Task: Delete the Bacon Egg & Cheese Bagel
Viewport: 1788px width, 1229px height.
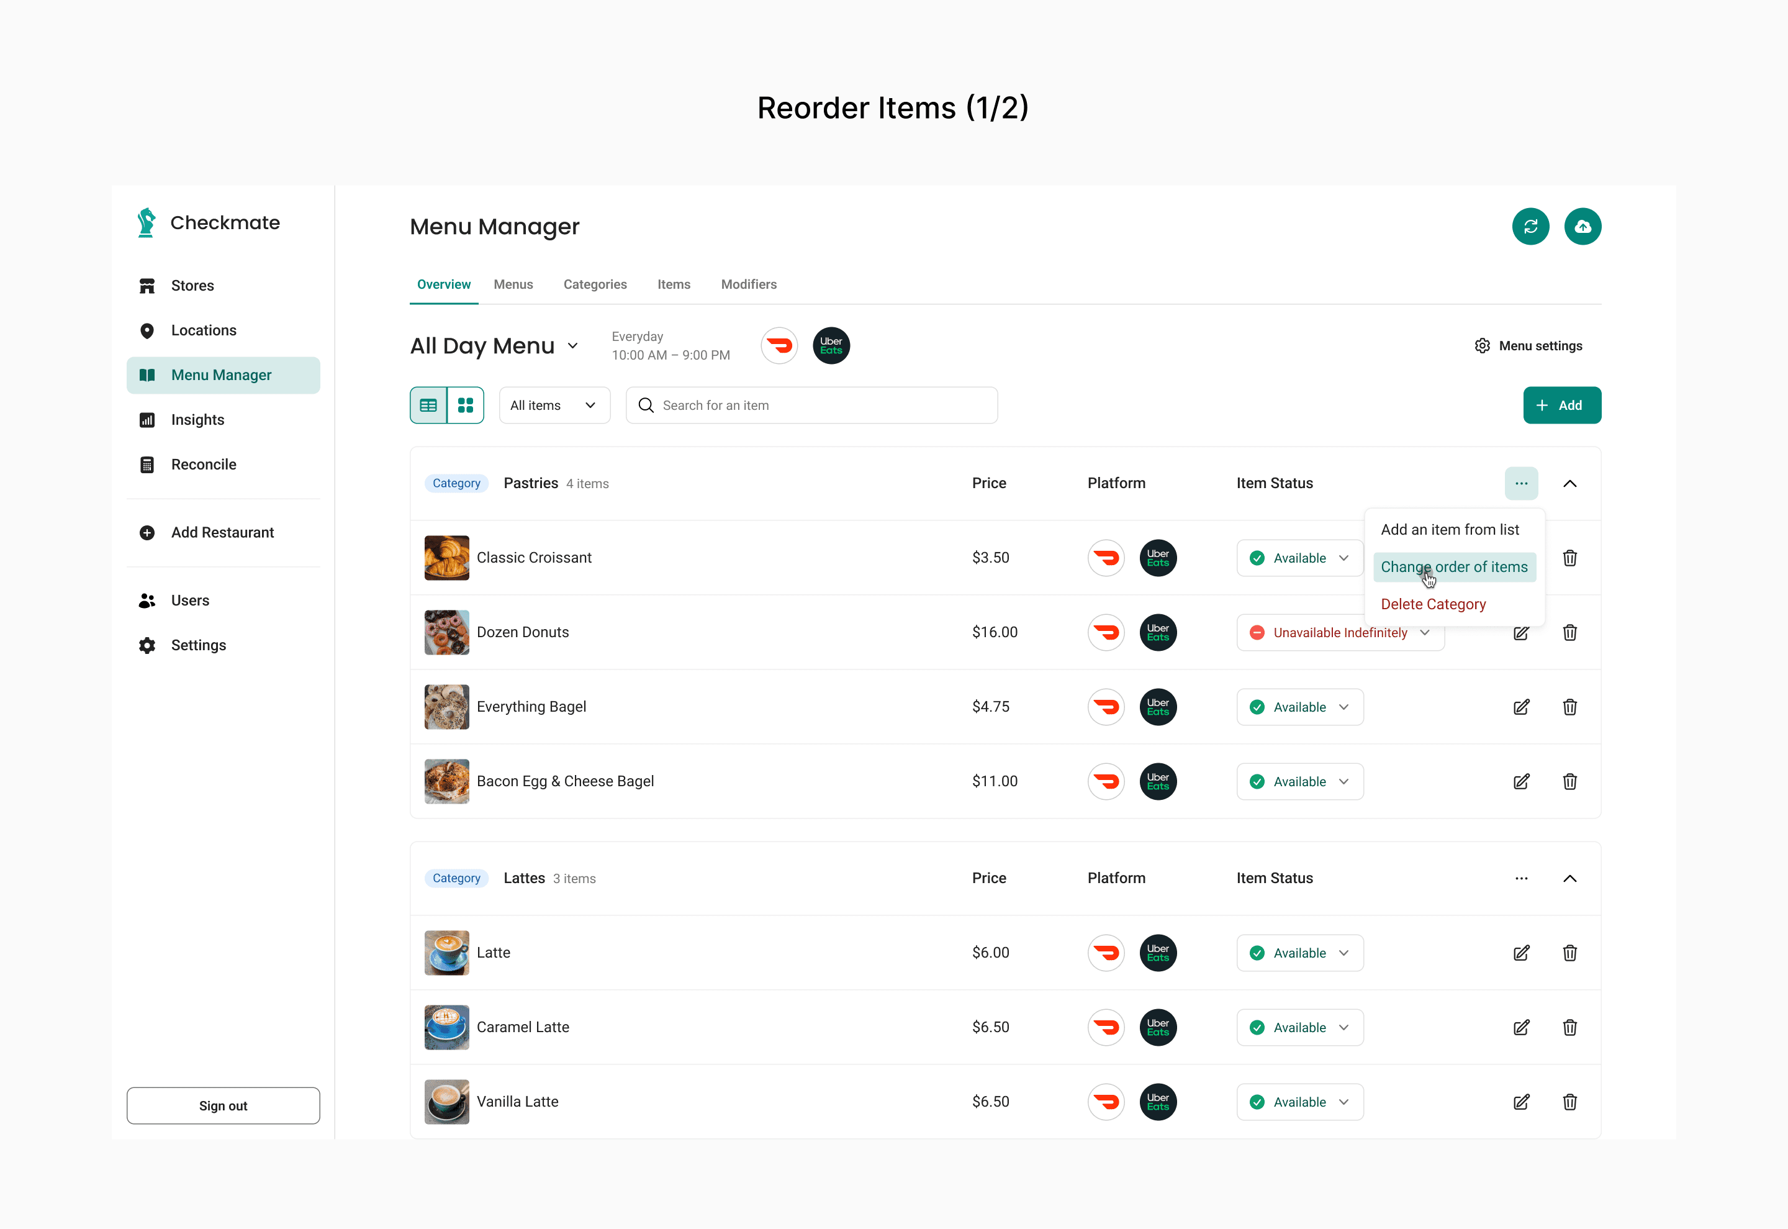Action: coord(1569,782)
